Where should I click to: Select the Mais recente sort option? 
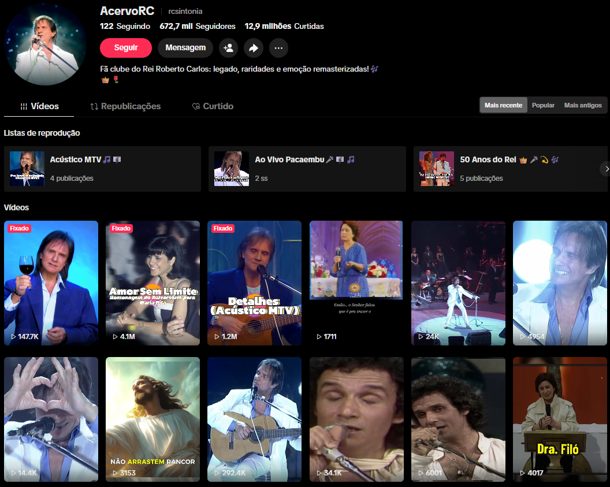point(503,105)
